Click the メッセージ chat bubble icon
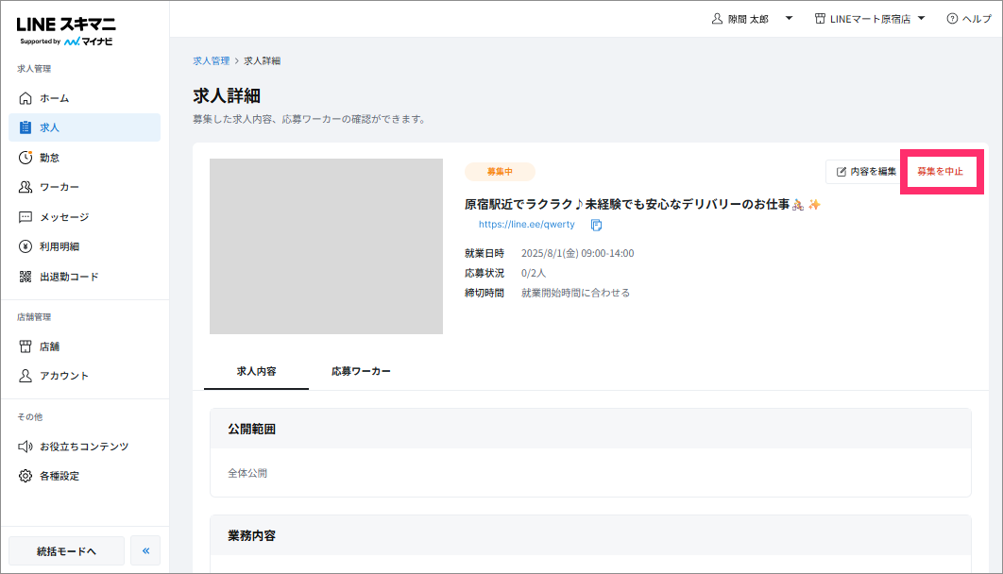The height and width of the screenshot is (574, 1003). [x=25, y=217]
